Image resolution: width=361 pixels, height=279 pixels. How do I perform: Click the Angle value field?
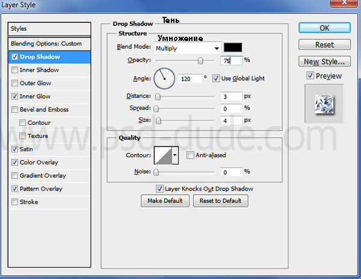[x=190, y=79]
